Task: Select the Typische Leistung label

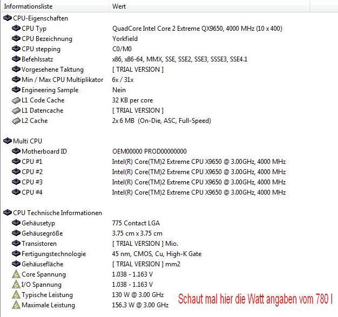Action: 47,295
